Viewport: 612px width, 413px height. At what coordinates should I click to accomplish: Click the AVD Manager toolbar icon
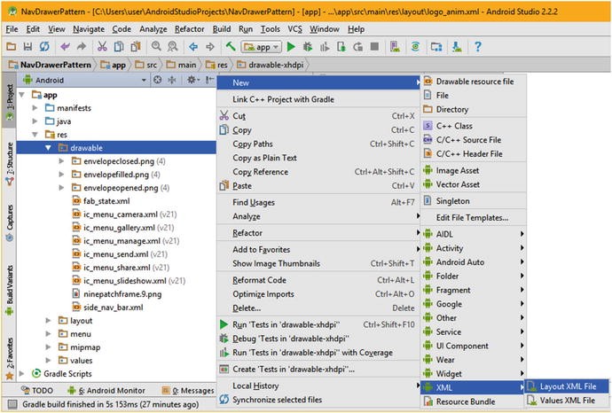click(395, 47)
